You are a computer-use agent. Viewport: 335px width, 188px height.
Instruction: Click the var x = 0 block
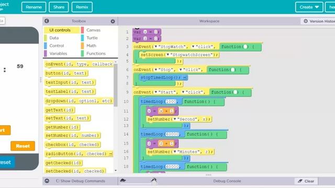[147, 32]
